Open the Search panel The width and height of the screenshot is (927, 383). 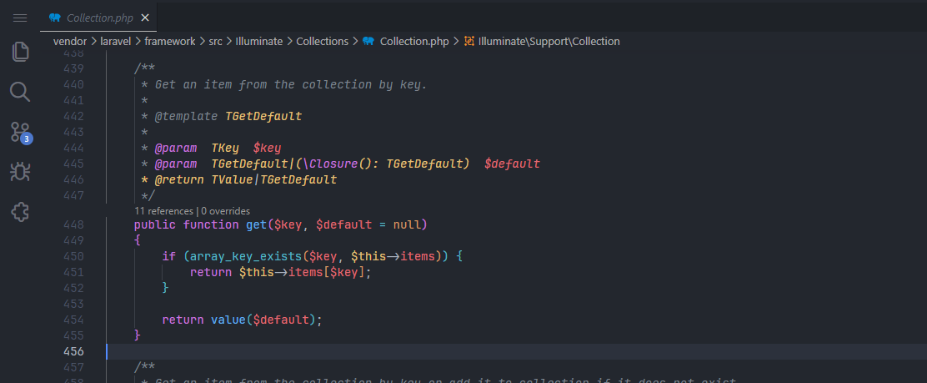(20, 91)
